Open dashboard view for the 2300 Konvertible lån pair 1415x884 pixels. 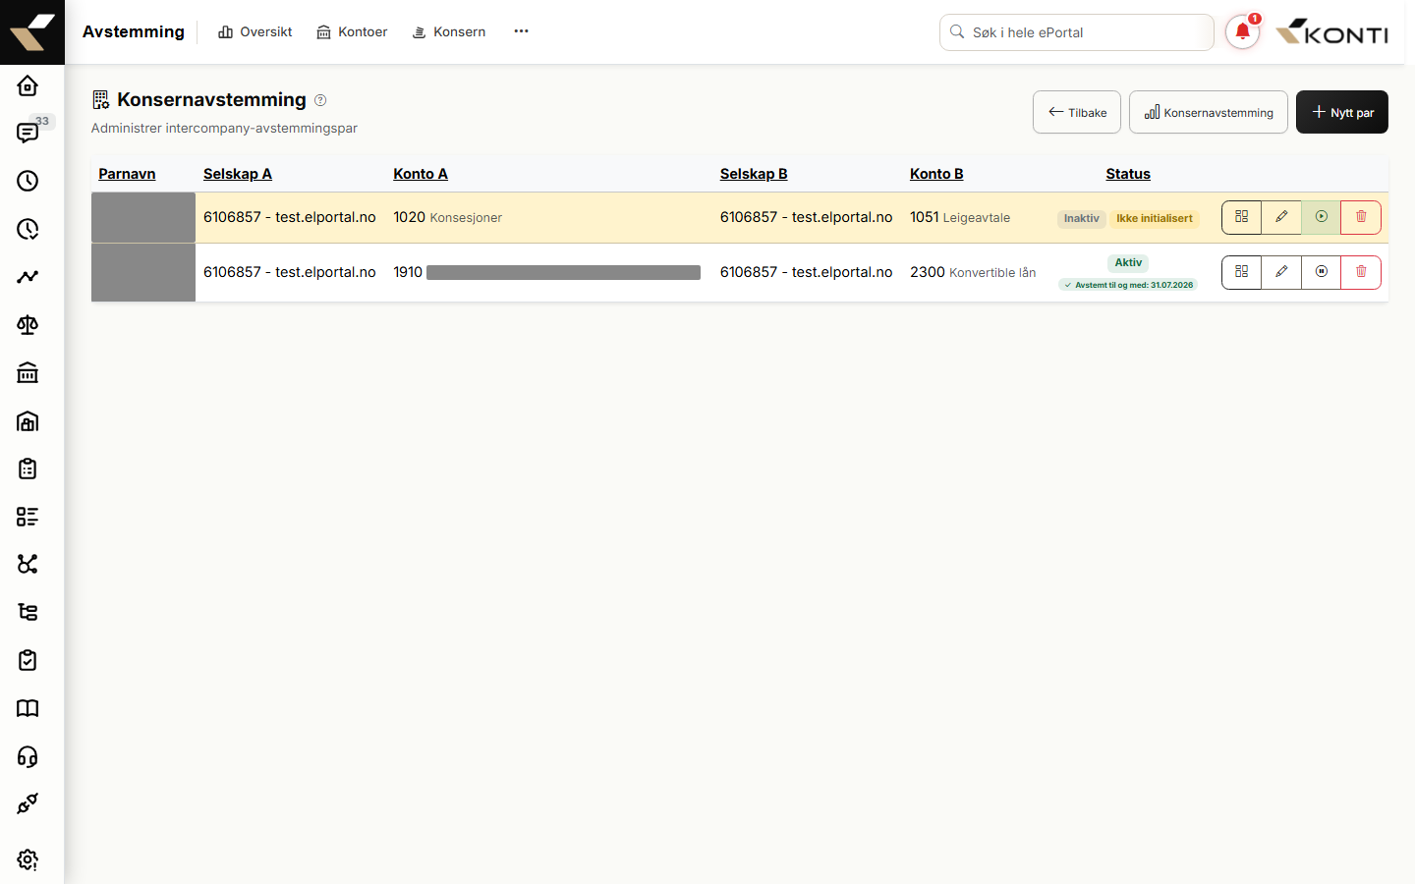[x=1242, y=272]
